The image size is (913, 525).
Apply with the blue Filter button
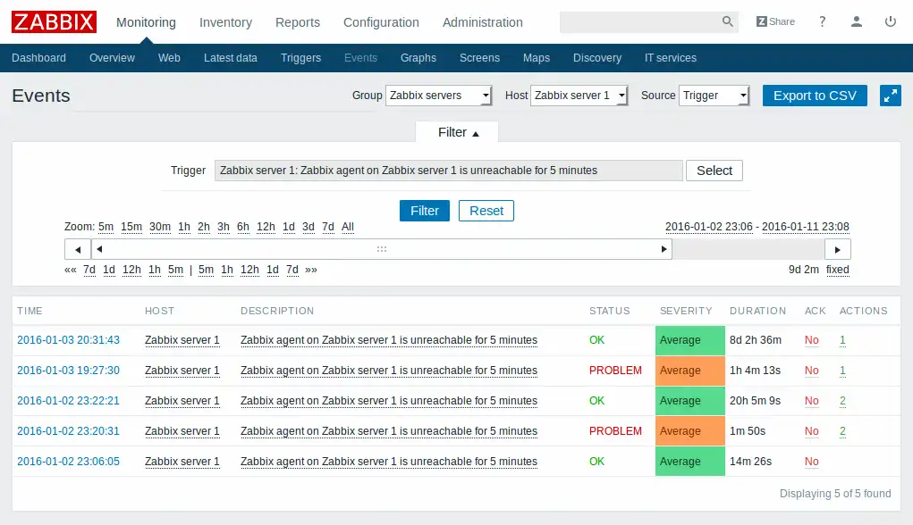tap(425, 211)
